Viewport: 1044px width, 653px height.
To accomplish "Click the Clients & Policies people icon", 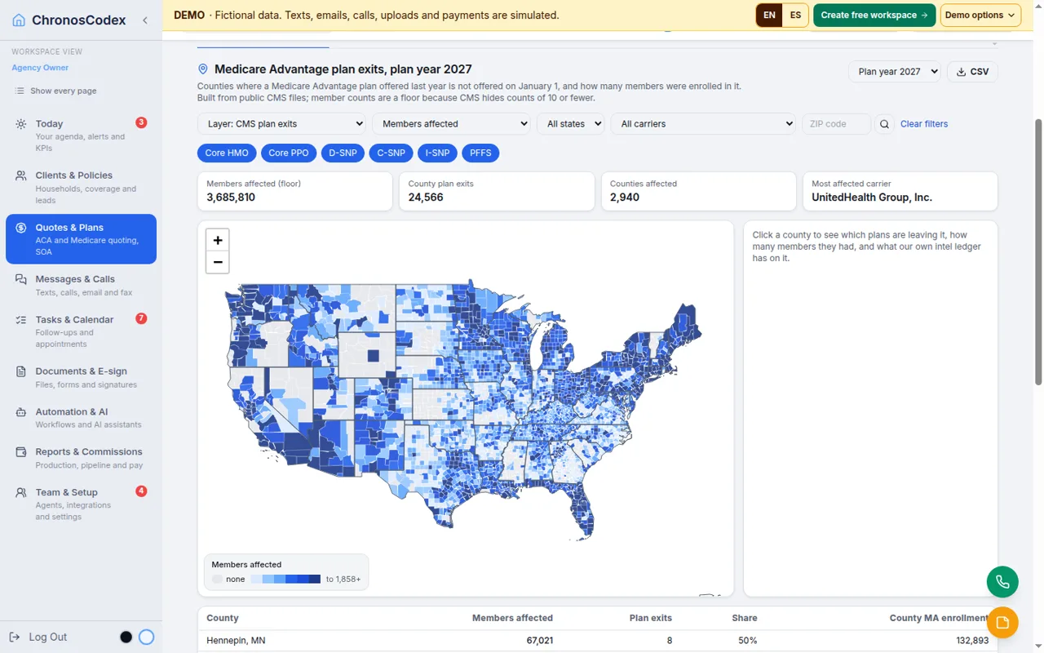I will pos(20,175).
